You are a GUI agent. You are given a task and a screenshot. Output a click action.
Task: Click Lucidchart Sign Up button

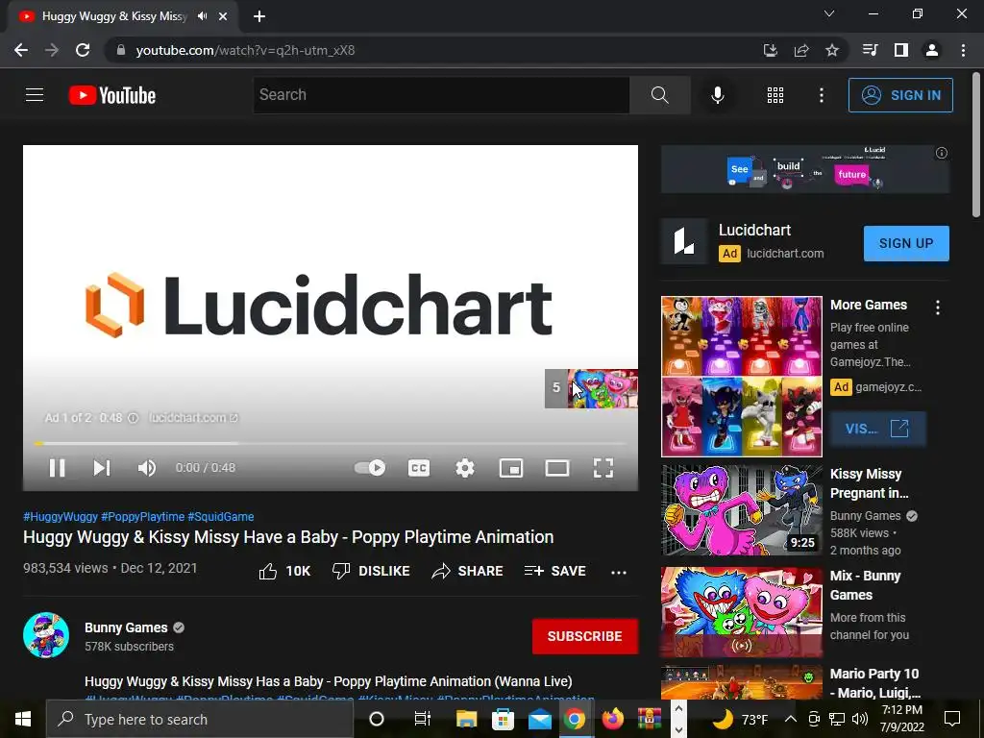pyautogui.click(x=906, y=243)
